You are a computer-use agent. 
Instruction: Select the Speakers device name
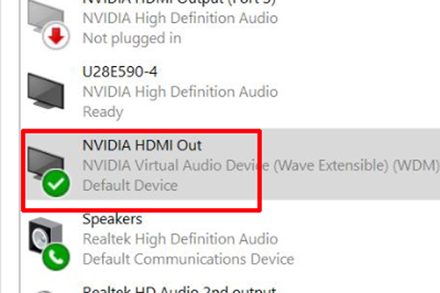112,219
